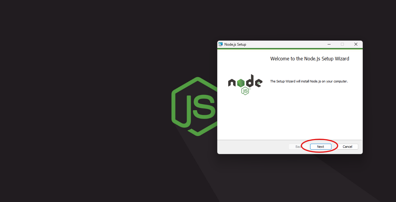
Task: Click the disabled maximize button
Action: 342,44
